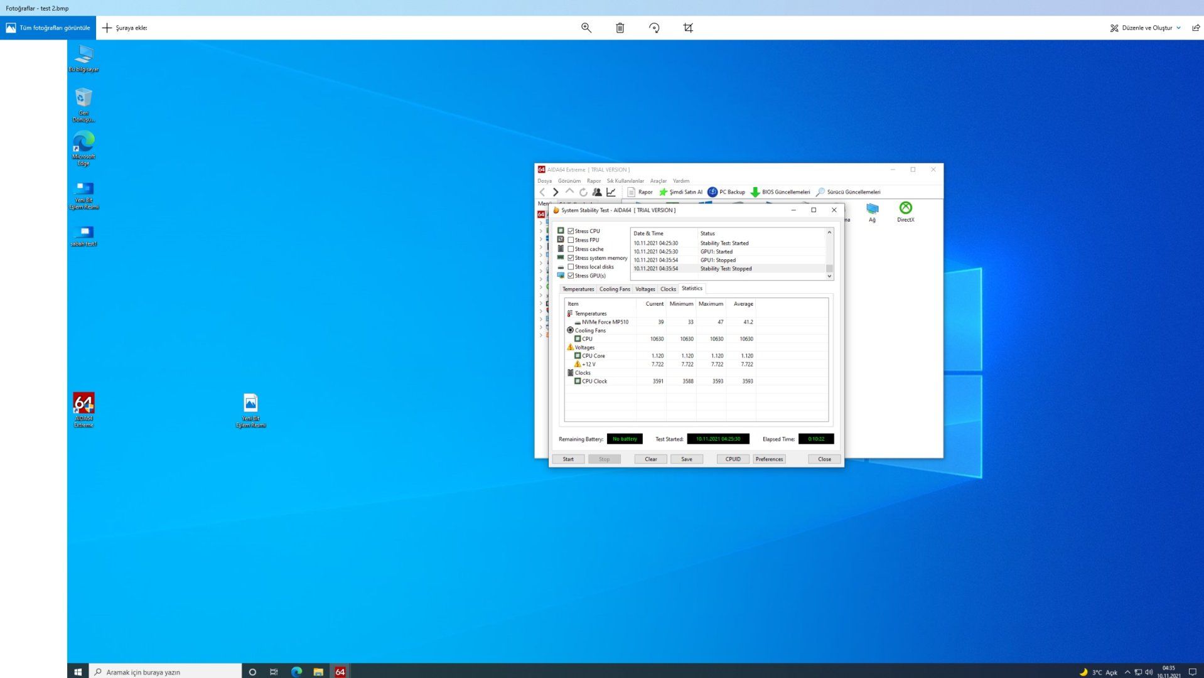Click the AIDA64 graph chart icon
The width and height of the screenshot is (1204, 678).
tap(611, 192)
